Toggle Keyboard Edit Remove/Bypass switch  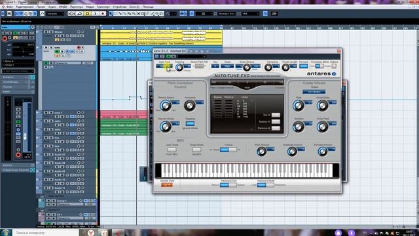(228, 185)
